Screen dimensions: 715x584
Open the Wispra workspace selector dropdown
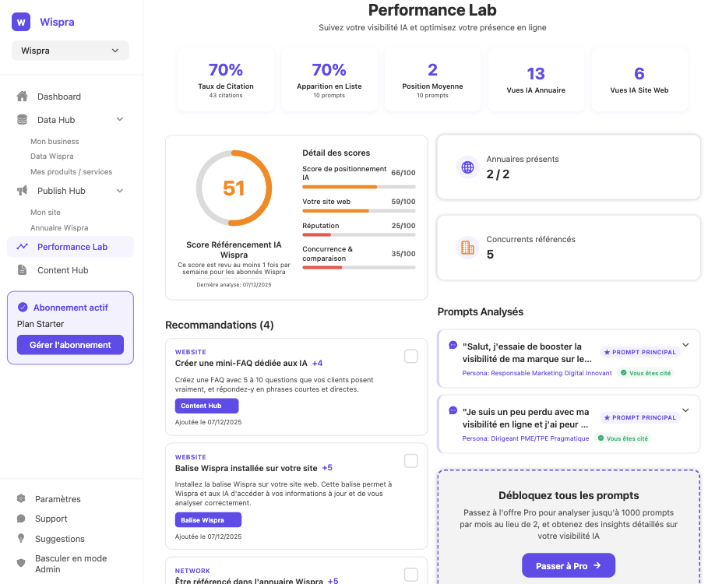[70, 49]
